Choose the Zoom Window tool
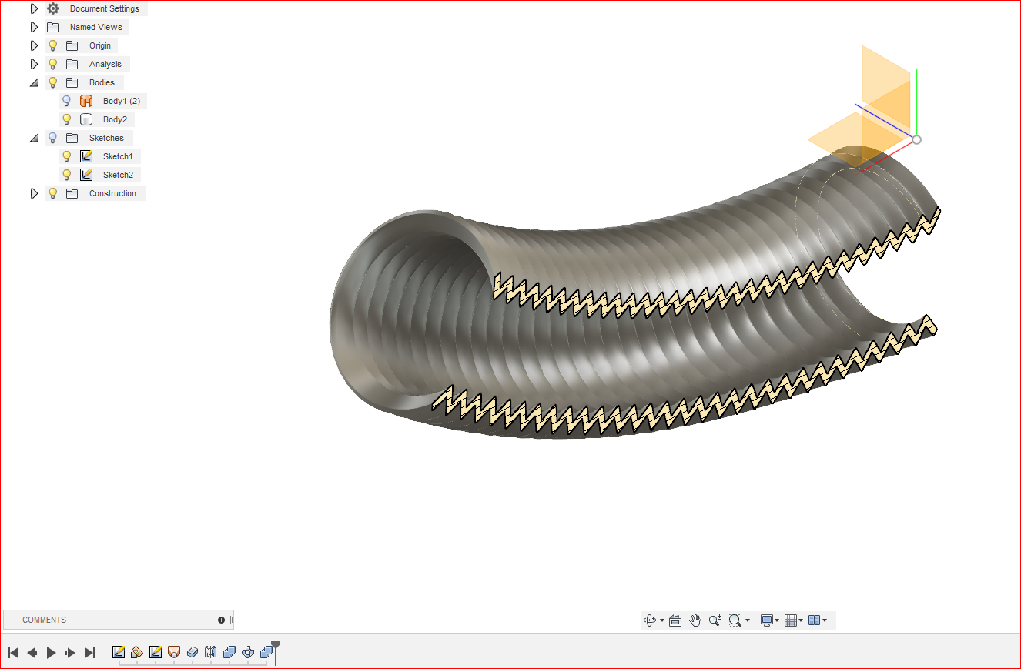 (x=735, y=620)
